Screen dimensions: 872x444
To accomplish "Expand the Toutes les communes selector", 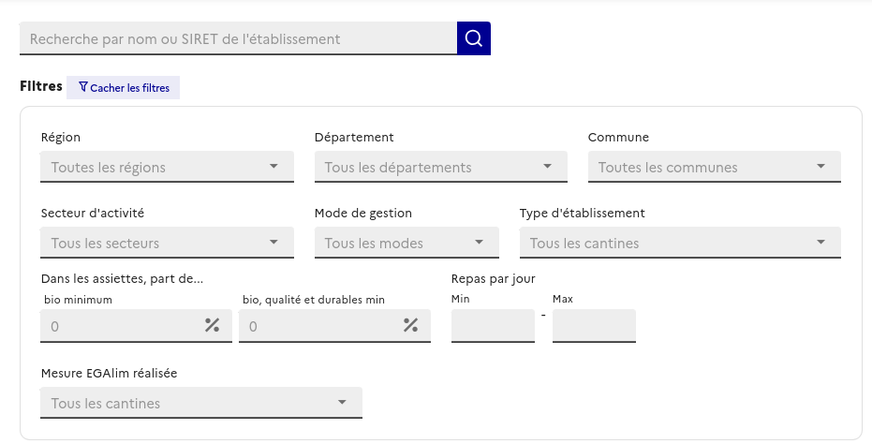I will (x=702, y=167).
